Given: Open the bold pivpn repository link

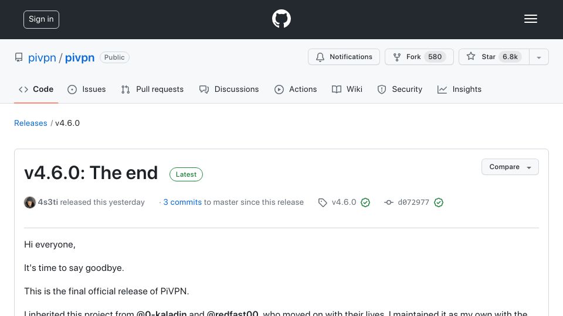Looking at the screenshot, I should tap(80, 57).
